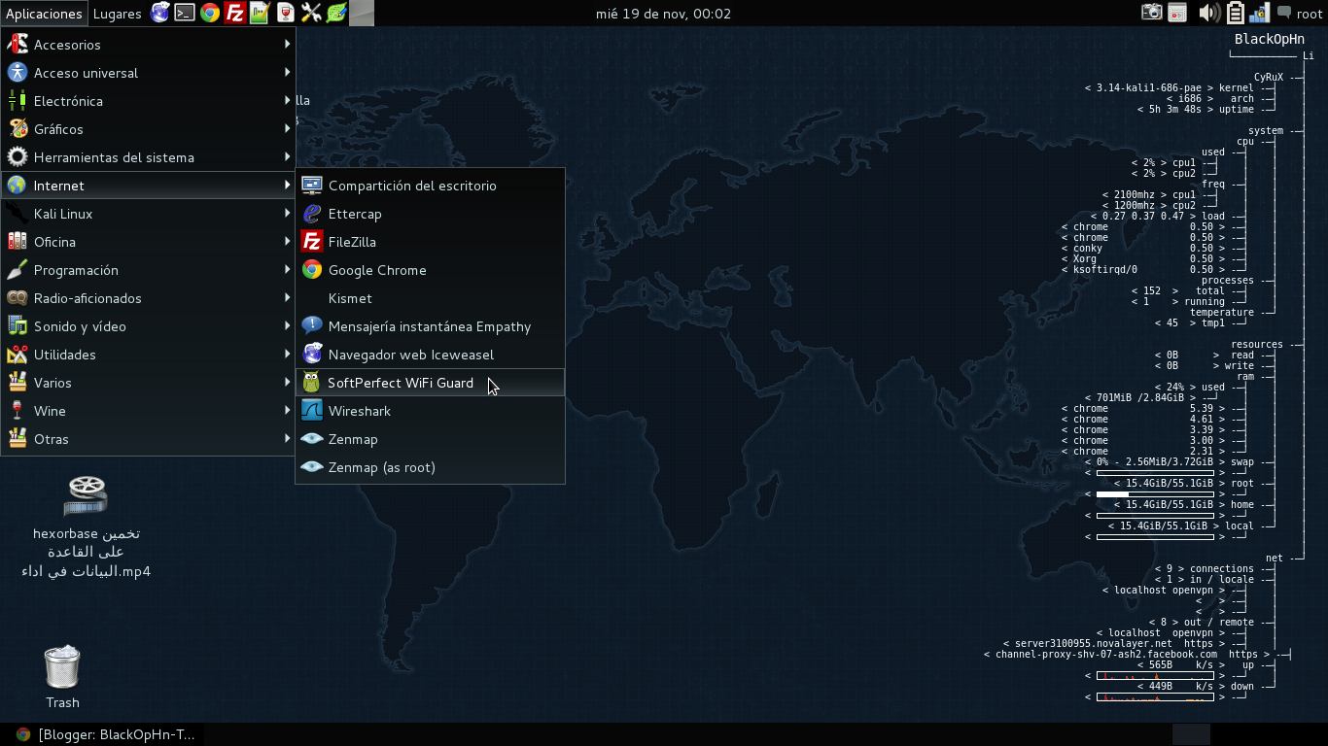Check the battery status indicator
This screenshot has width=1328, height=746.
coord(1236,13)
